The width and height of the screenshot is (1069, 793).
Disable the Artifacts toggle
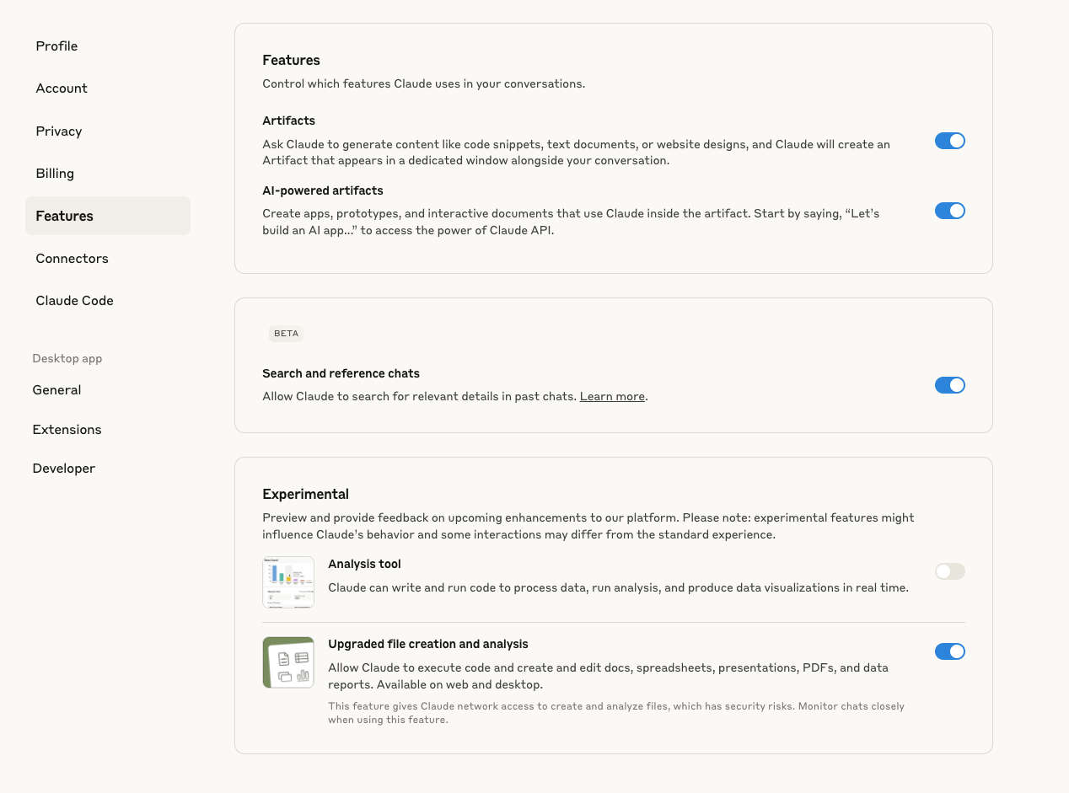tap(950, 141)
